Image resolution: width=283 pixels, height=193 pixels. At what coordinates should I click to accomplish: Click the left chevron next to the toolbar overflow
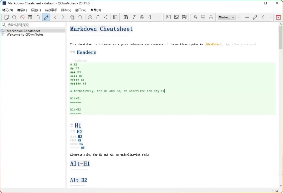(263, 17)
